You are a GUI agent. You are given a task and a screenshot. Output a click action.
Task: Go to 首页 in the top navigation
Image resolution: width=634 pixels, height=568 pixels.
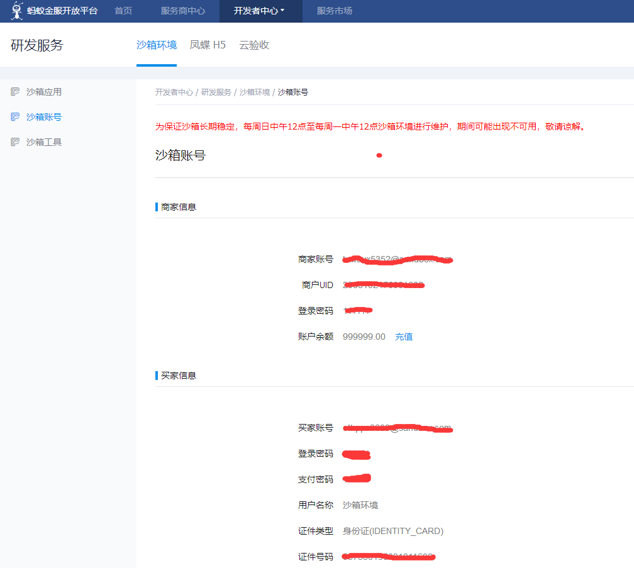click(123, 11)
